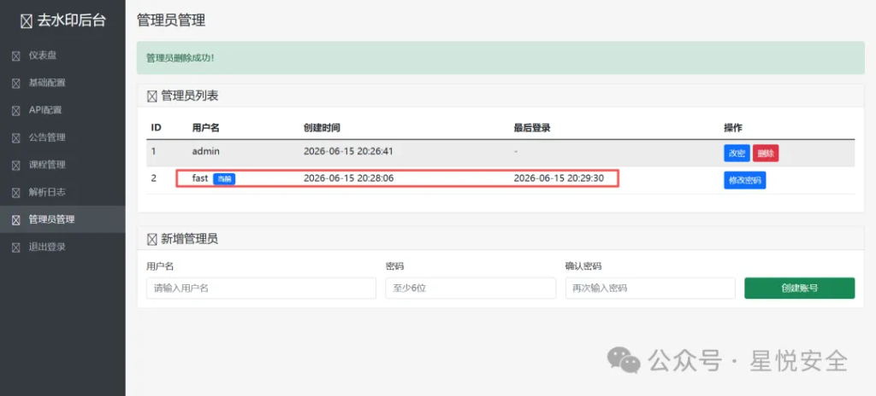876x396 pixels.
Task: Click the icon beside 解析日志 in sidebar
Action: point(16,192)
